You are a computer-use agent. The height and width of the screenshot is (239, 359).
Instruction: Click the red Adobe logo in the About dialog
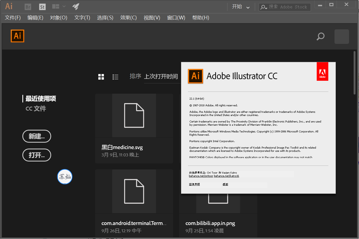(x=322, y=71)
